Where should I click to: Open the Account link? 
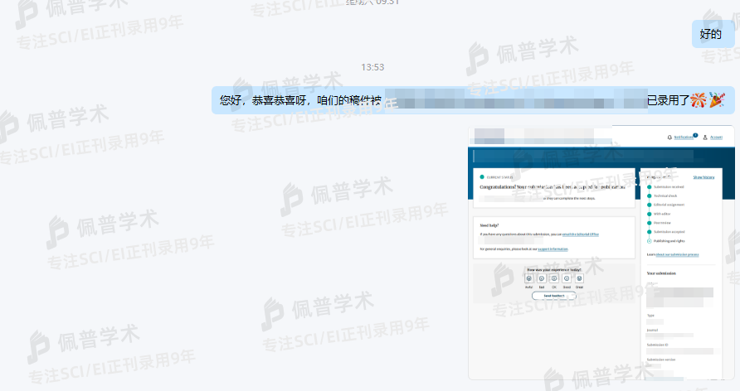pos(716,137)
